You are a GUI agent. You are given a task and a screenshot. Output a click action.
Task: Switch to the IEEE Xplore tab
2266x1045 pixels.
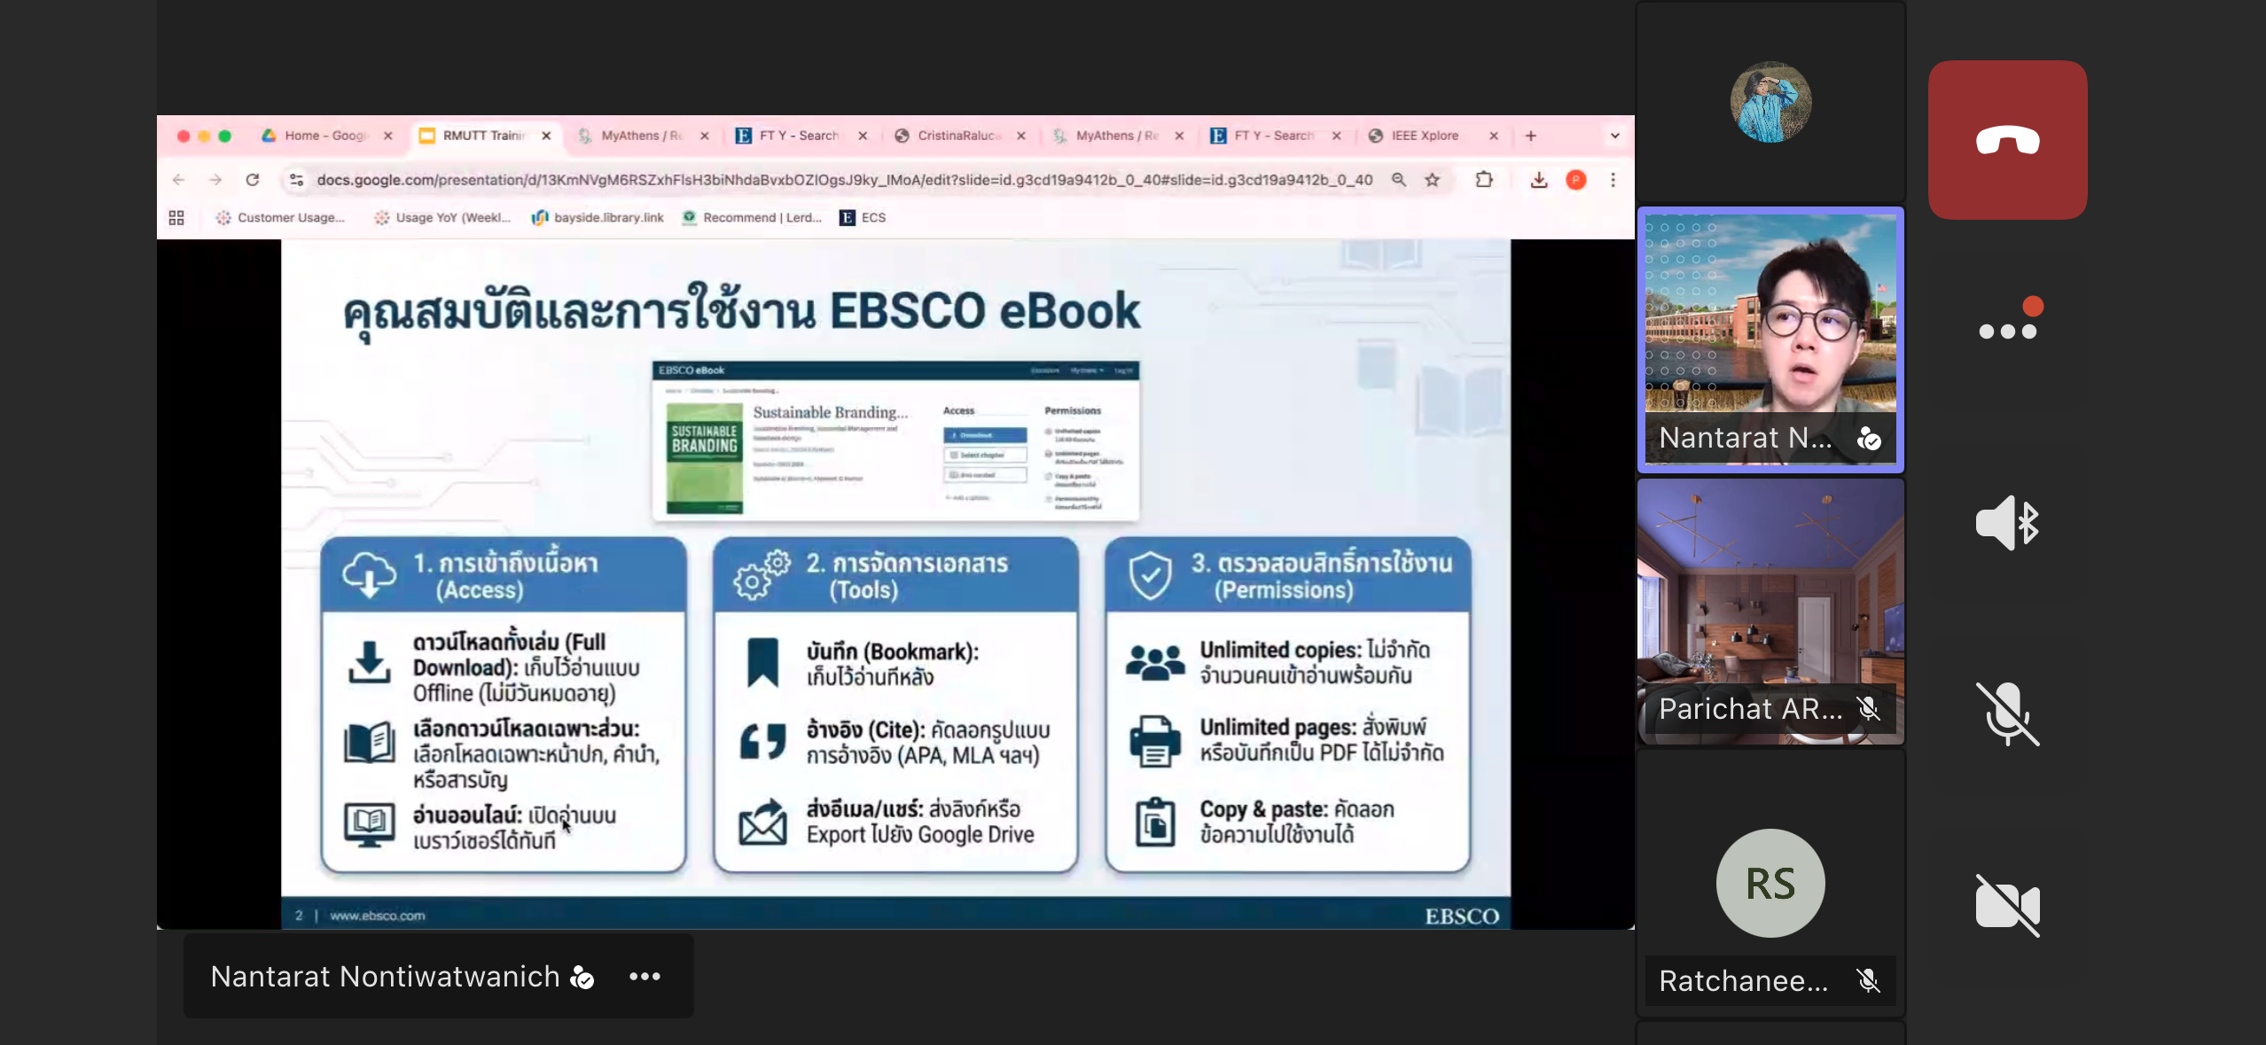tap(1424, 136)
